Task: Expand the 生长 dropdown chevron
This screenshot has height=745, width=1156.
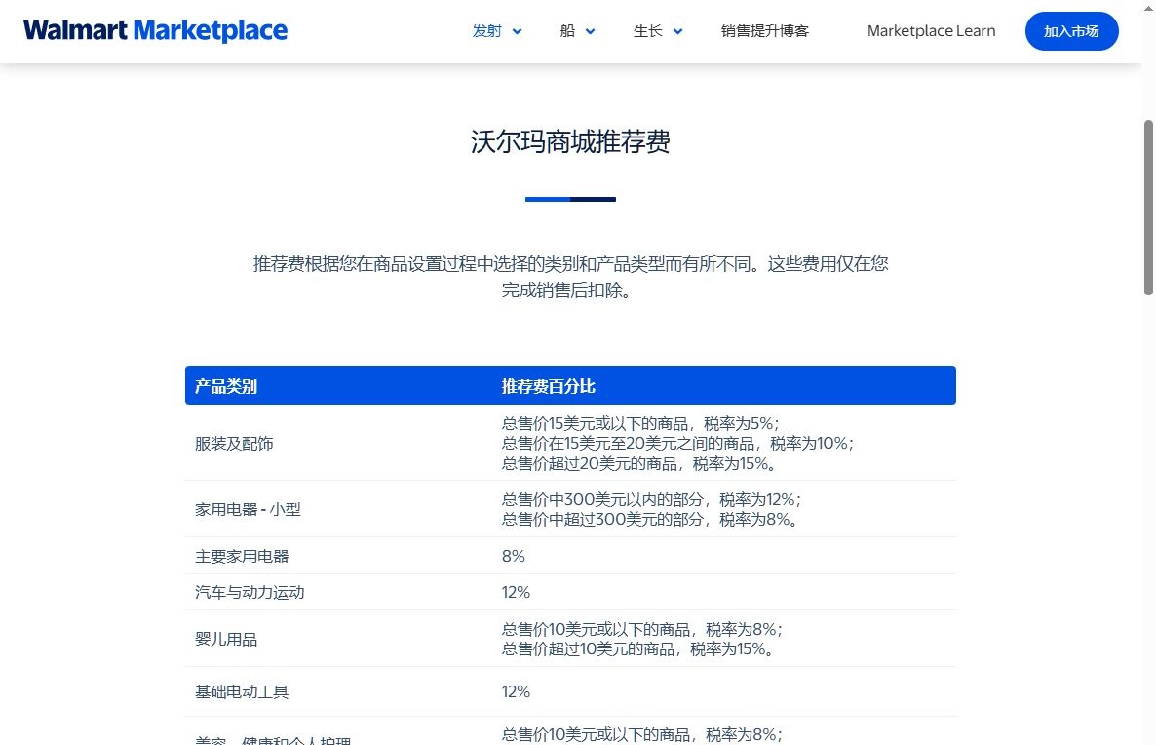Action: pos(677,32)
